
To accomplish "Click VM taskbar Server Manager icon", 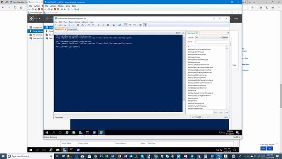I will [x=81, y=132].
